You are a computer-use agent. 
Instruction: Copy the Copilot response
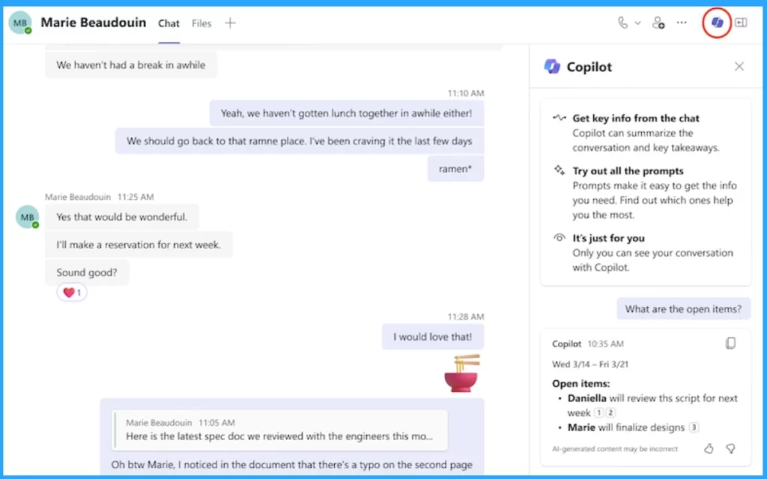[731, 344]
